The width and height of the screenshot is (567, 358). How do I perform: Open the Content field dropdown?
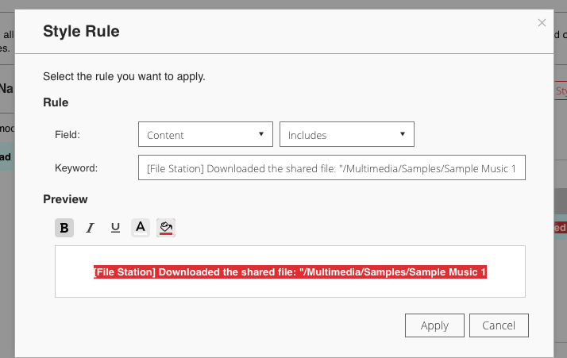205,135
